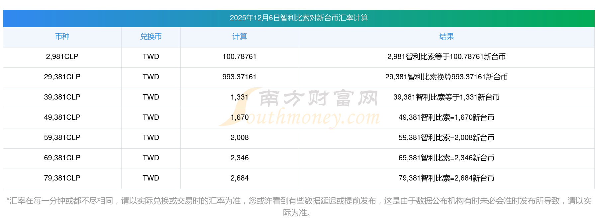Screen dimensions: 598x223
Task: Click TWD in the 79,381CLP row
Action: [x=151, y=178]
